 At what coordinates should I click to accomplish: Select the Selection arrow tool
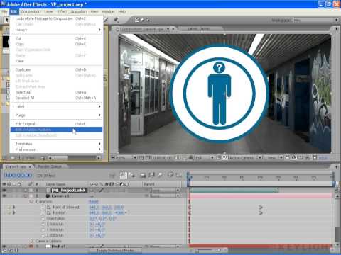pos(6,20)
